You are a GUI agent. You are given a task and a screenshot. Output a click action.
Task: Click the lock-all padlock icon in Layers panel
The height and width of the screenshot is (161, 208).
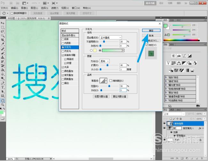click(180, 119)
